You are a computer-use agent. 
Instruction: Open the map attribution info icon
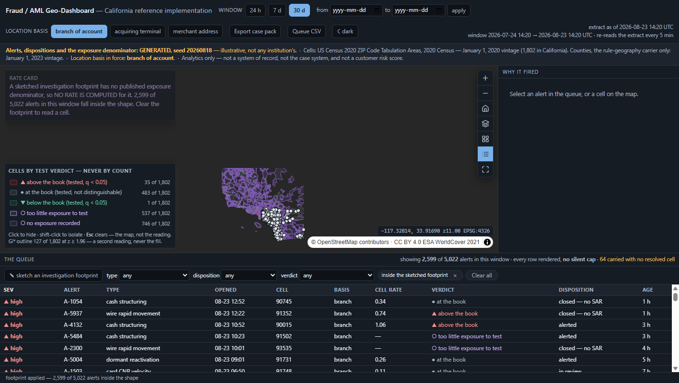(x=487, y=242)
